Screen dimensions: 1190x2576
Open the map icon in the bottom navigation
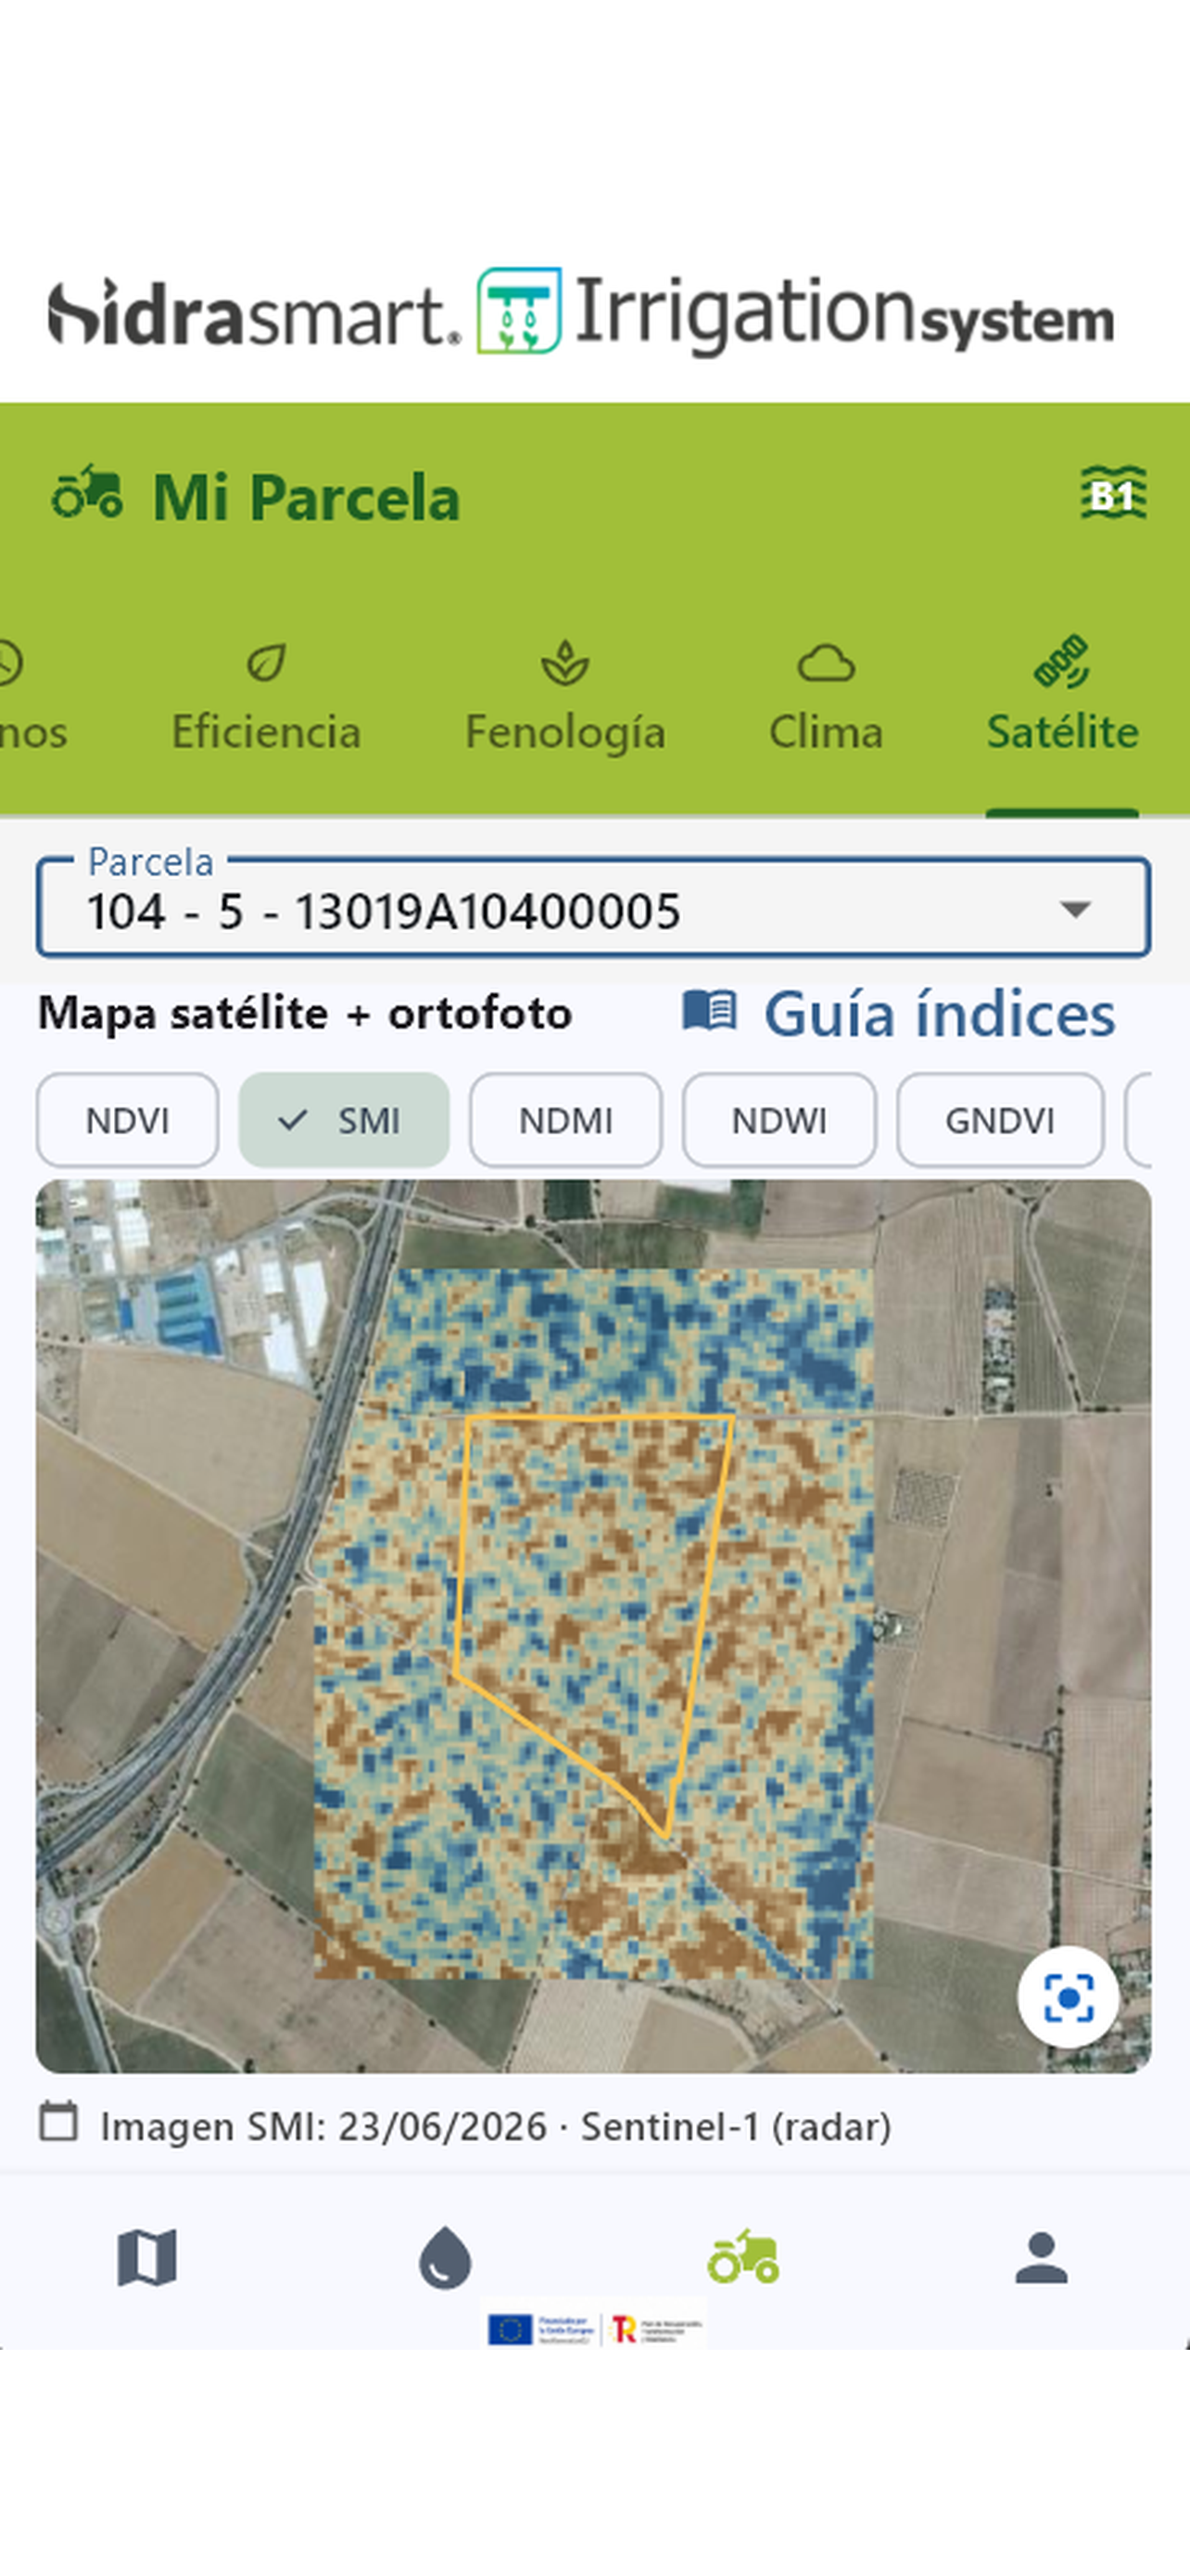pos(146,2258)
